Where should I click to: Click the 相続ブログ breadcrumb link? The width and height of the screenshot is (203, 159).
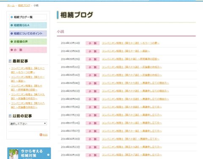[x=24, y=6]
